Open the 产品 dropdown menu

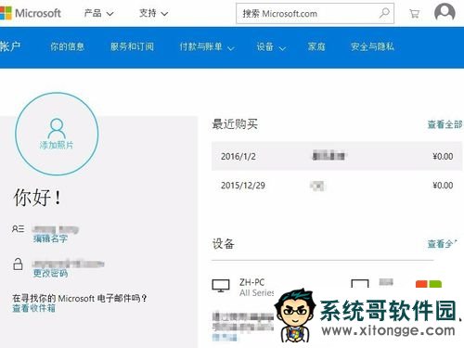point(99,13)
